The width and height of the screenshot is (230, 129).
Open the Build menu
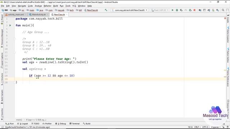(55, 6)
